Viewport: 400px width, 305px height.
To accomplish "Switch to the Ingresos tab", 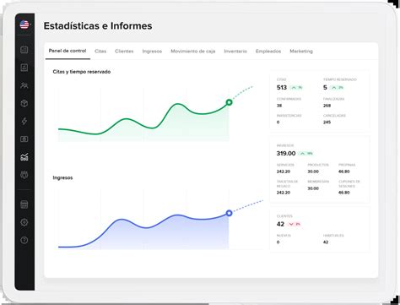I will point(152,52).
